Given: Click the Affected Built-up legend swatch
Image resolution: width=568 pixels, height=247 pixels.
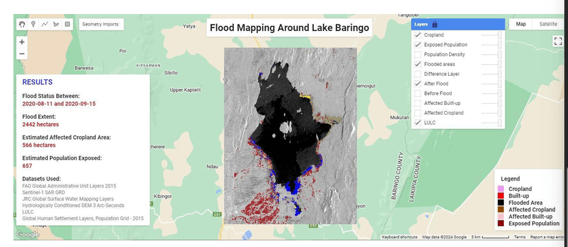Looking at the screenshot, I should pos(501,217).
